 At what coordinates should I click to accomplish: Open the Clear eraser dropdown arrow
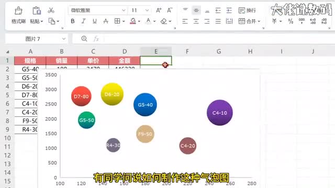point(170,21)
